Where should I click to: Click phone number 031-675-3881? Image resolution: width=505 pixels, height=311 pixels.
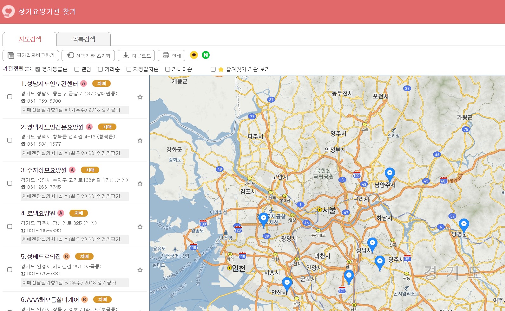tap(44, 274)
